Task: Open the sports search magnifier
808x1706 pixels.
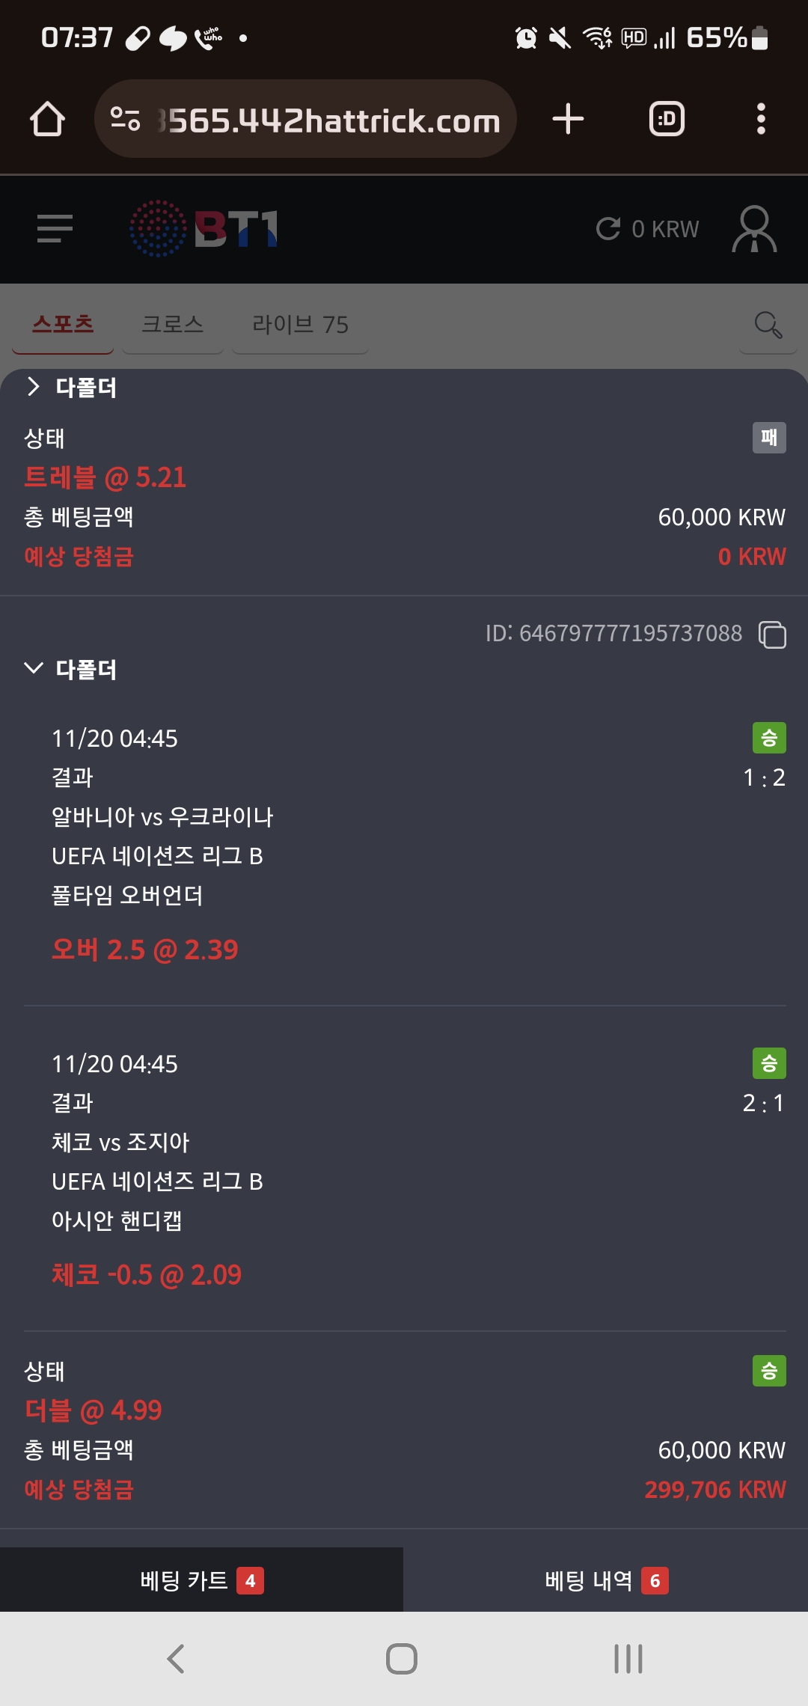Action: pyautogui.click(x=768, y=325)
